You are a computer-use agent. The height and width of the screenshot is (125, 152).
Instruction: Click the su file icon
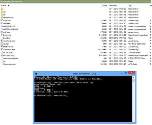click(2, 61)
